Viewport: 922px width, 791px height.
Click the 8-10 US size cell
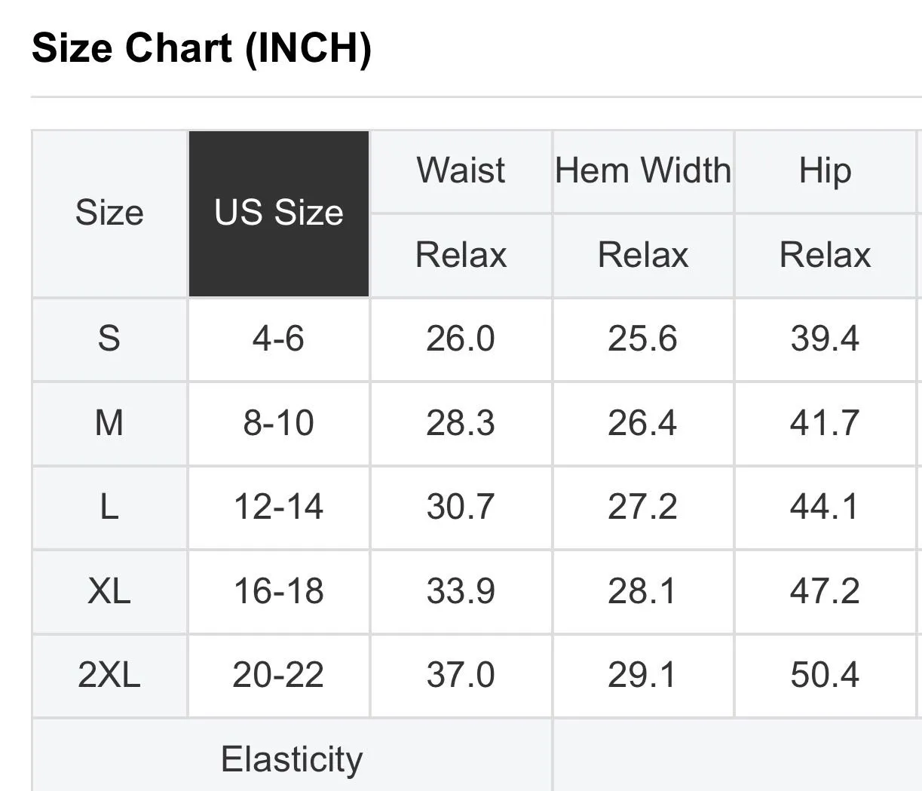click(x=279, y=423)
